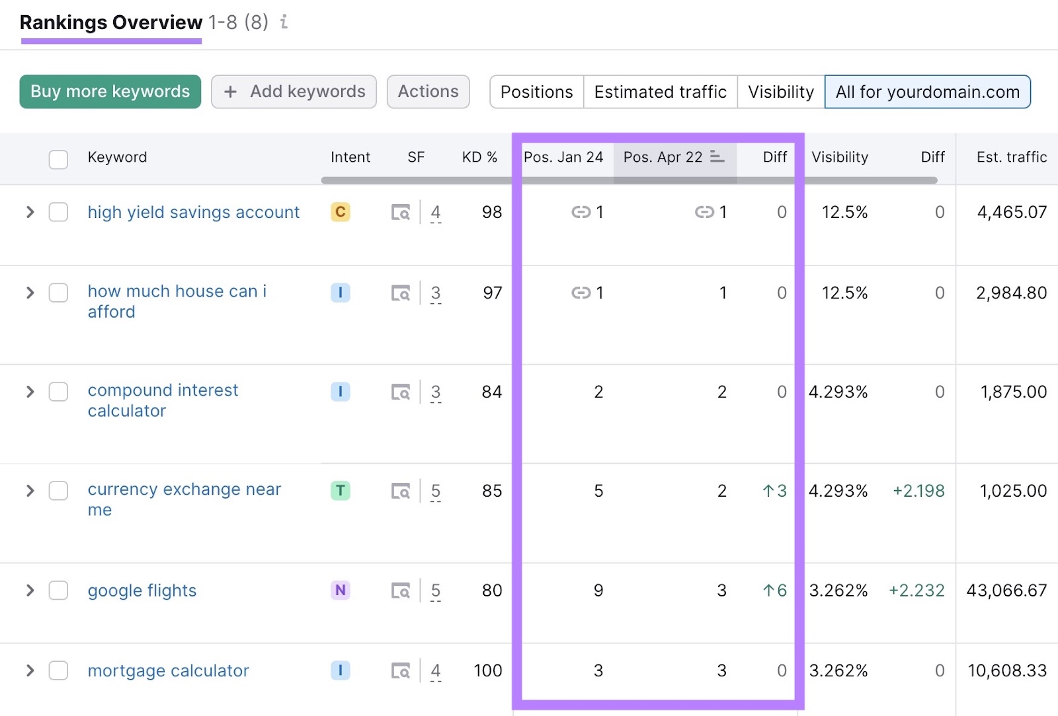Screen dimensions: 1058x716
Task: Click the Add keywords button
Action: (x=294, y=92)
